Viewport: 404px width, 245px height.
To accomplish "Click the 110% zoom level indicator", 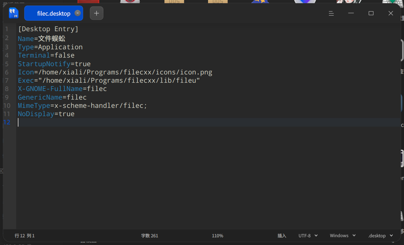I will coord(218,236).
